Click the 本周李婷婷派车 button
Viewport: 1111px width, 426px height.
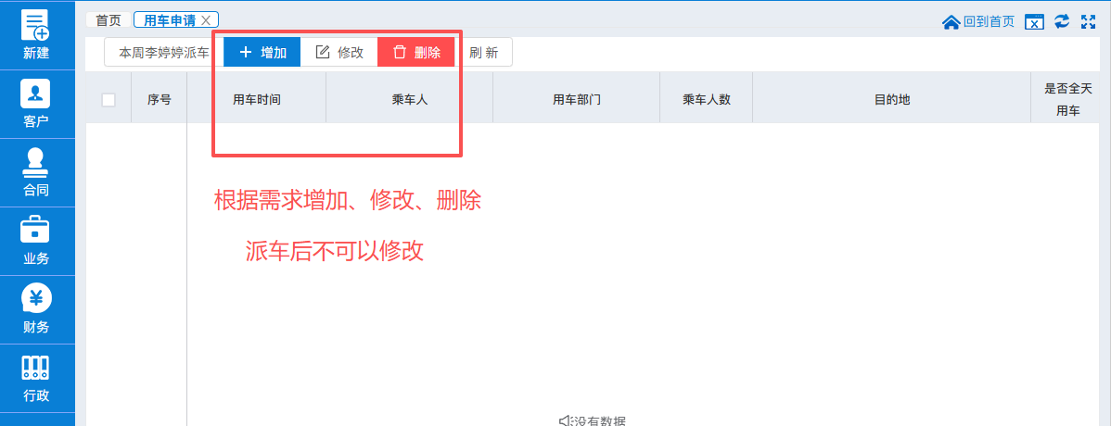tap(163, 53)
